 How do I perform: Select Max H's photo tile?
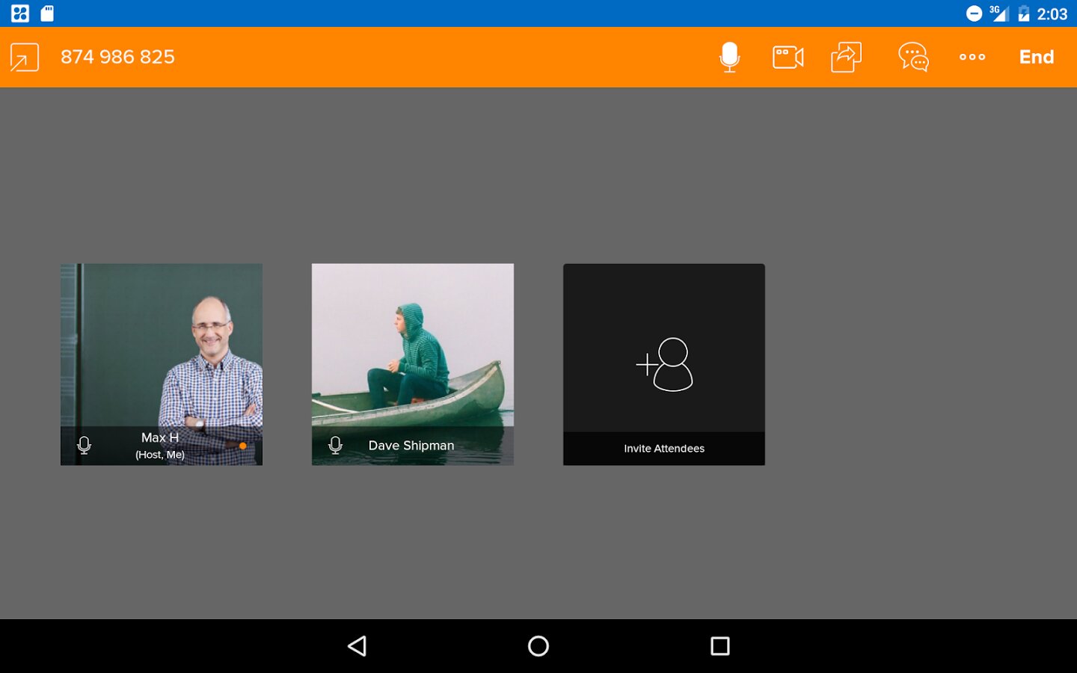click(x=162, y=344)
